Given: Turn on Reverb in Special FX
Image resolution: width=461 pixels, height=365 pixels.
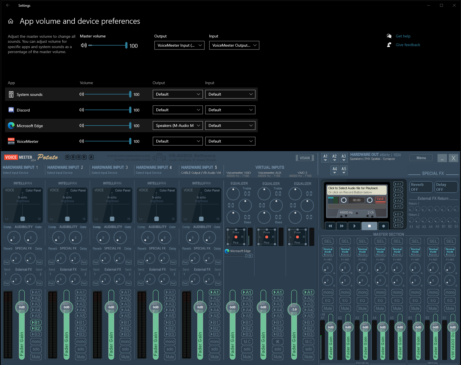Looking at the screenshot, I should (421, 187).
